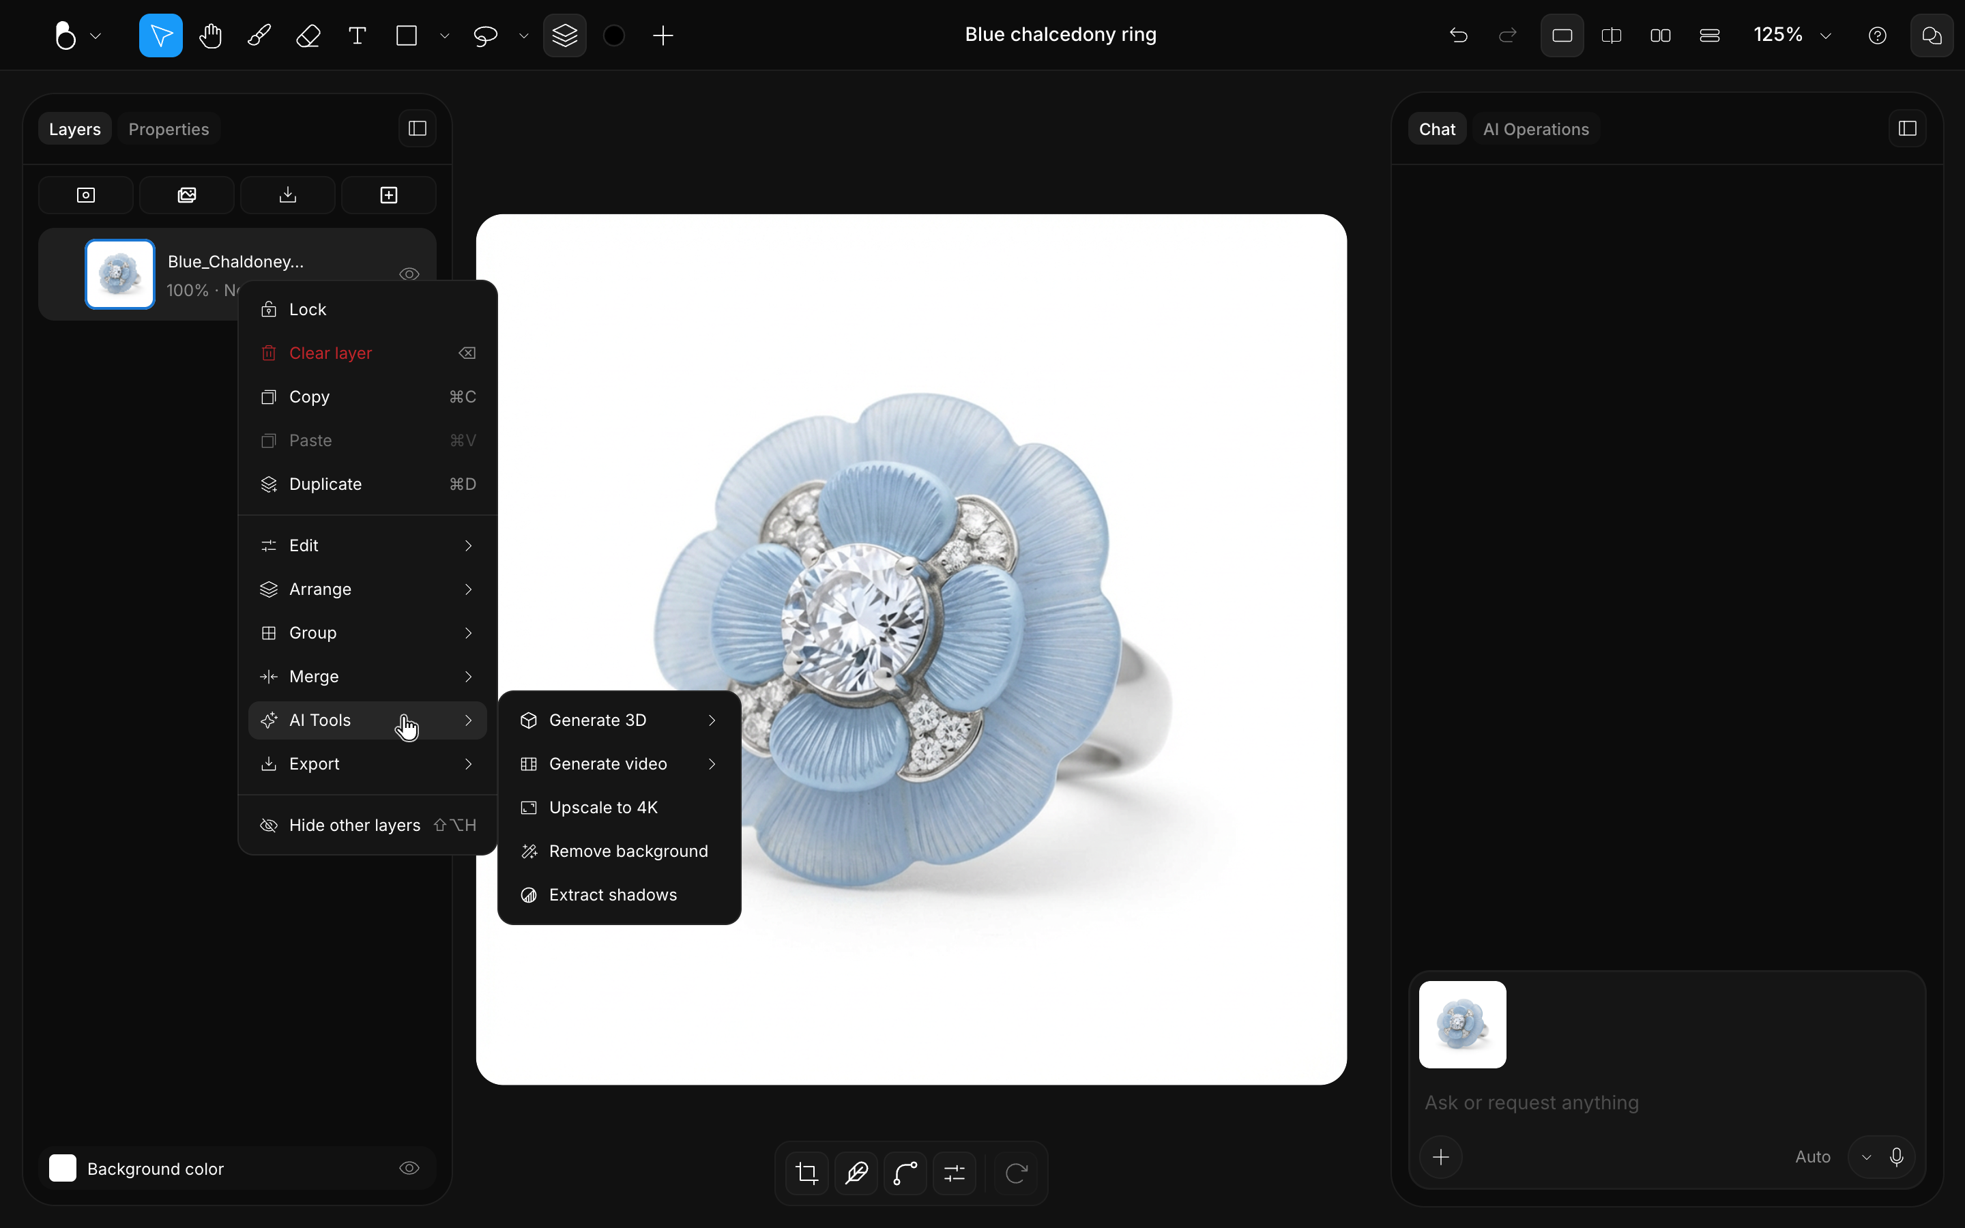Open the Auto mode dropdown chevron

pos(1867,1157)
